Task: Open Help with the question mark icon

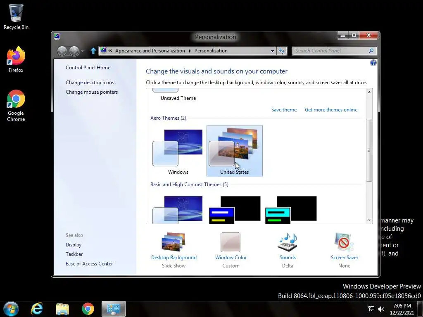Action: (x=373, y=63)
